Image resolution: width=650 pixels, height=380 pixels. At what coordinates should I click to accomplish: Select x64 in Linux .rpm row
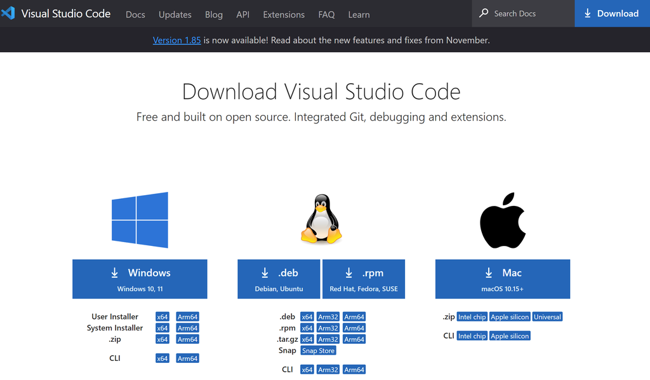tap(307, 328)
